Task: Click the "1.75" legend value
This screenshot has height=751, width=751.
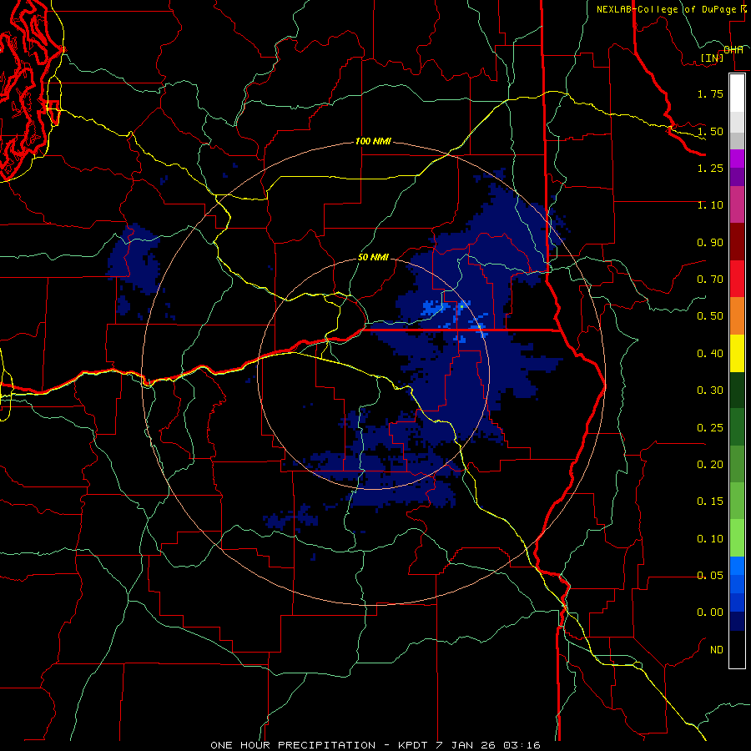Action: 710,93
